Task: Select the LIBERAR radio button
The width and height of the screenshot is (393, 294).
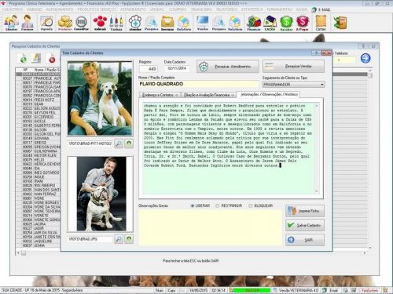Action: (x=193, y=206)
